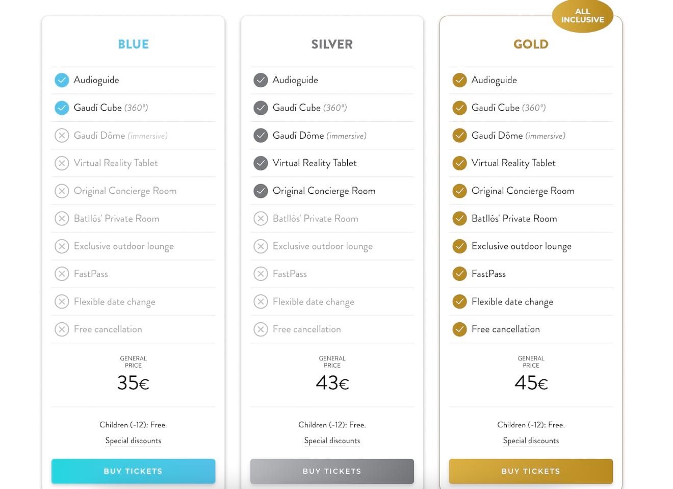673x489 pixels.
Task: Click the X icon next to Blue FastPass
Action: (x=62, y=274)
